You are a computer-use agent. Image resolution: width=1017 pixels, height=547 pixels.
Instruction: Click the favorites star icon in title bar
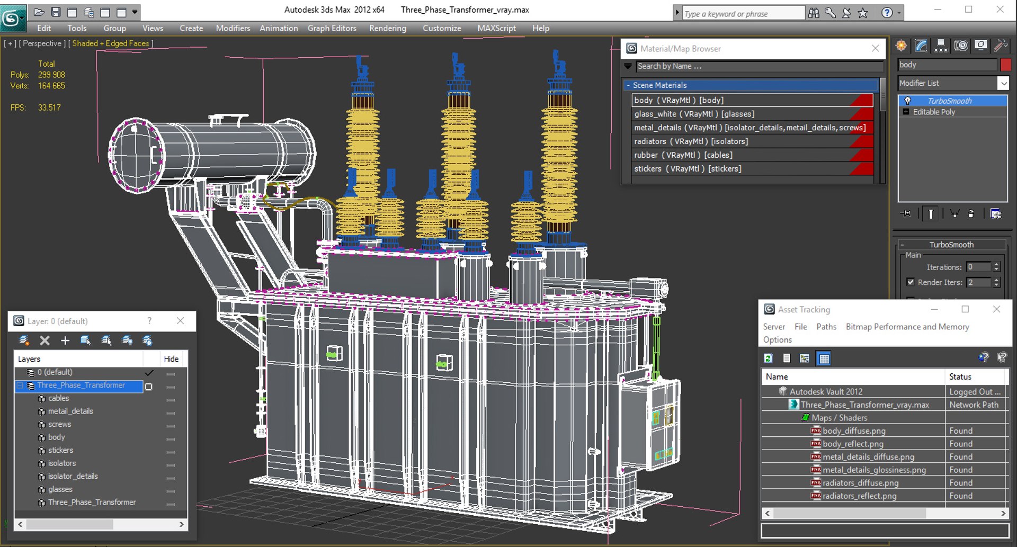[x=863, y=13]
